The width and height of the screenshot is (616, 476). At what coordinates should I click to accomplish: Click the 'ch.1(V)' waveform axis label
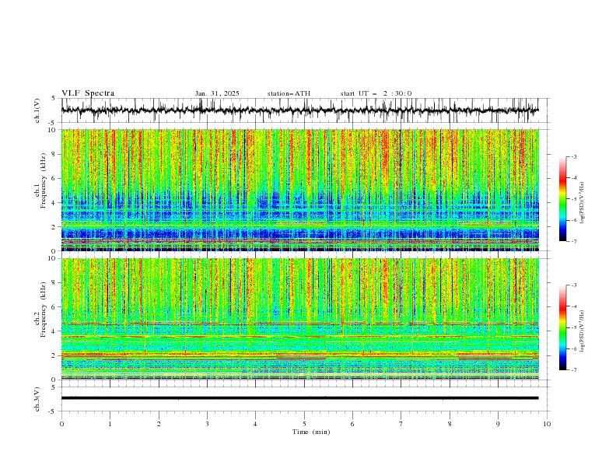coord(37,110)
